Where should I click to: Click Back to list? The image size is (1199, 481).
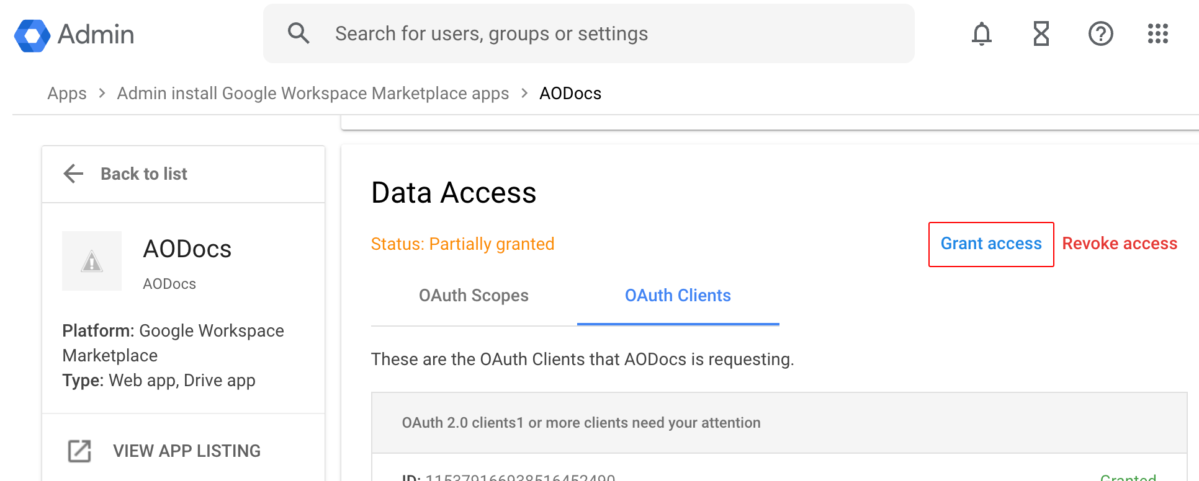pos(144,174)
